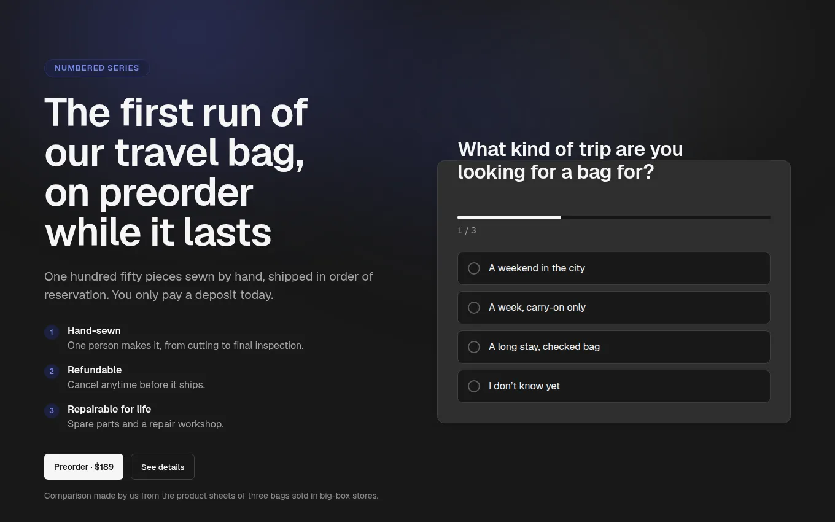The image size is (835, 522).
Task: Click the 'A weekend in the city' option text
Action: (537, 268)
